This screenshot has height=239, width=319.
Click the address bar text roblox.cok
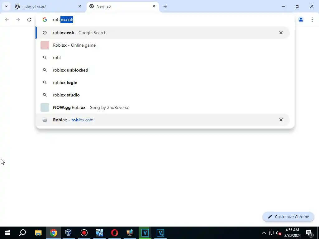pyautogui.click(x=63, y=20)
